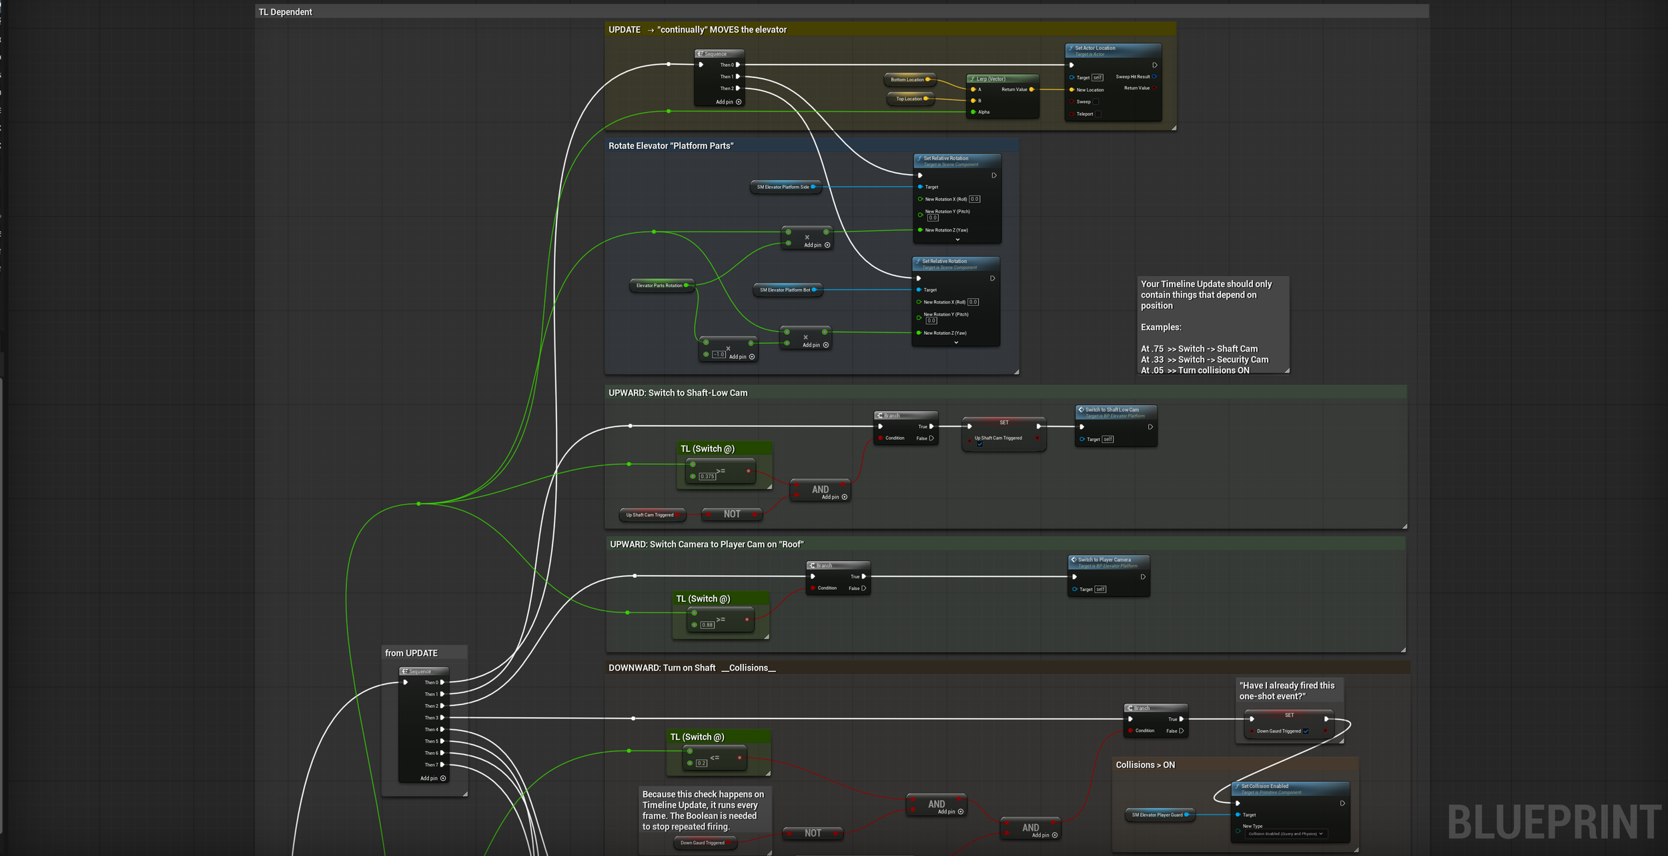1668x856 pixels.
Task: Click Add pin on the from UPDATE Sequence node
Action: pos(432,779)
